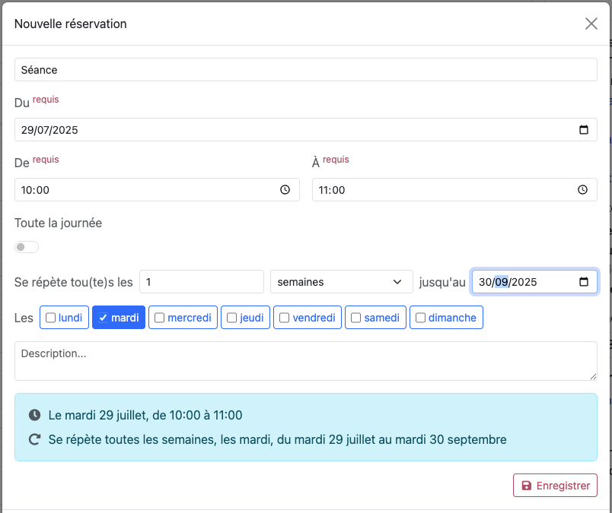612x513 pixels.
Task: Focus the Description text area
Action: (x=304, y=361)
